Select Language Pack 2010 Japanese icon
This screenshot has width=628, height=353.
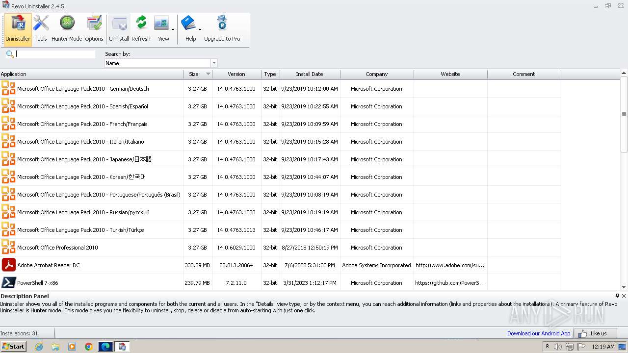tap(8, 159)
